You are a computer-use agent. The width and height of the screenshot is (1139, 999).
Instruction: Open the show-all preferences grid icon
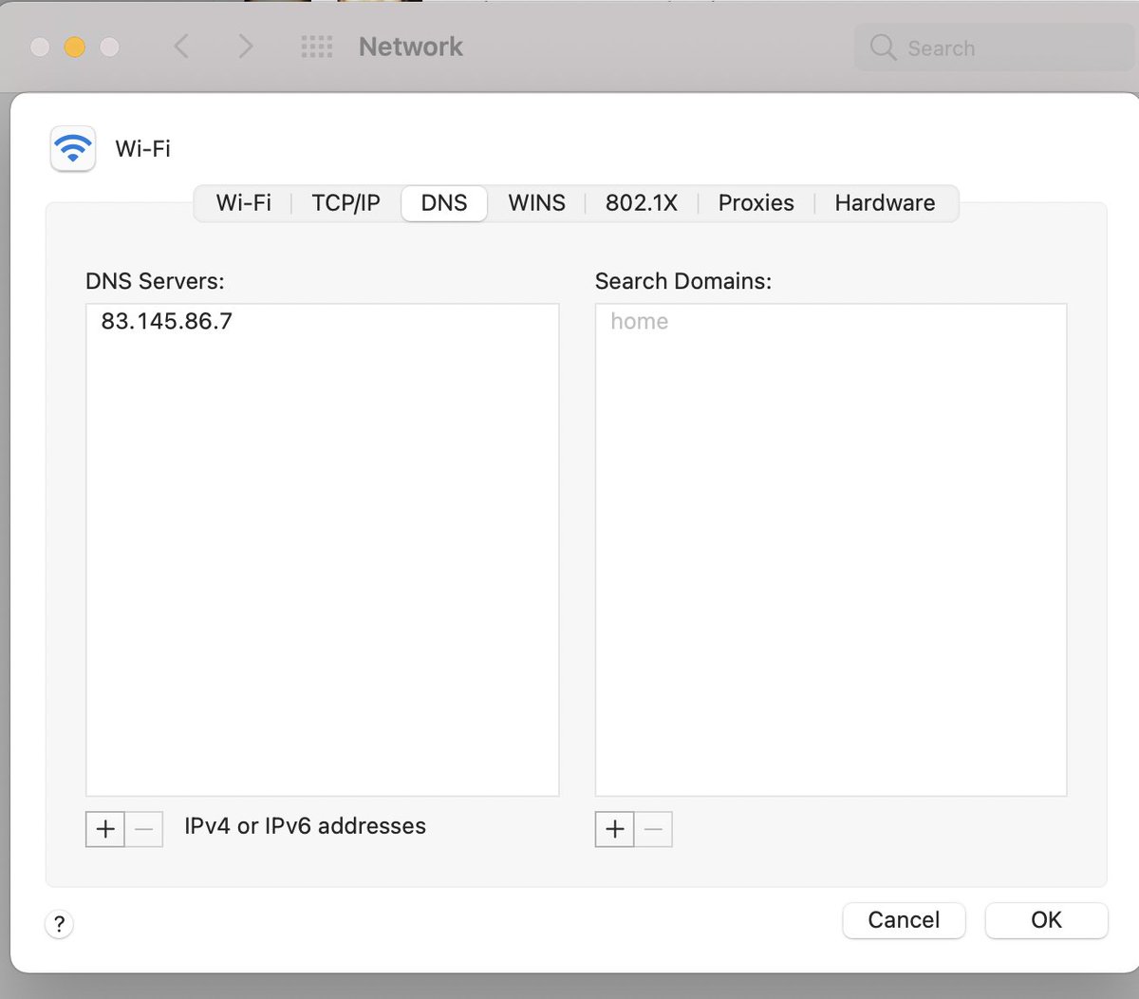[317, 47]
